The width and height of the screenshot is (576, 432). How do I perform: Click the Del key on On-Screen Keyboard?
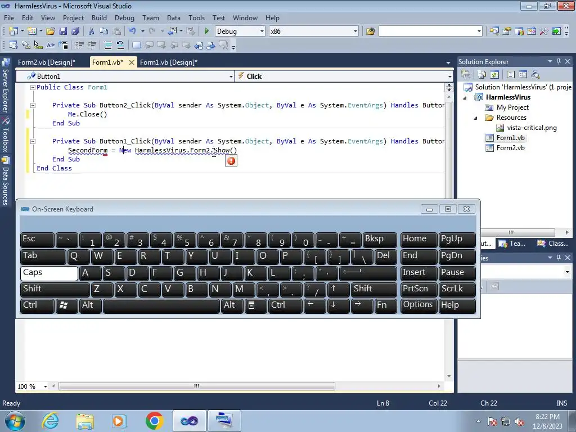tap(386, 256)
